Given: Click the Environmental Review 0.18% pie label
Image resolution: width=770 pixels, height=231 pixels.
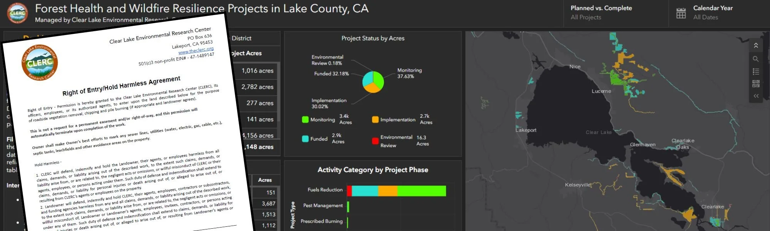Looking at the screenshot, I should point(327,60).
